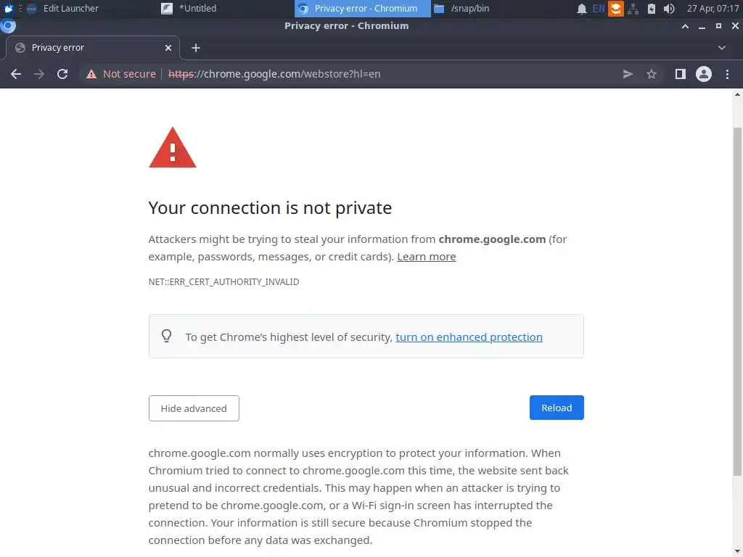Click the address bar URL field
The height and width of the screenshot is (557, 743).
[363, 74]
